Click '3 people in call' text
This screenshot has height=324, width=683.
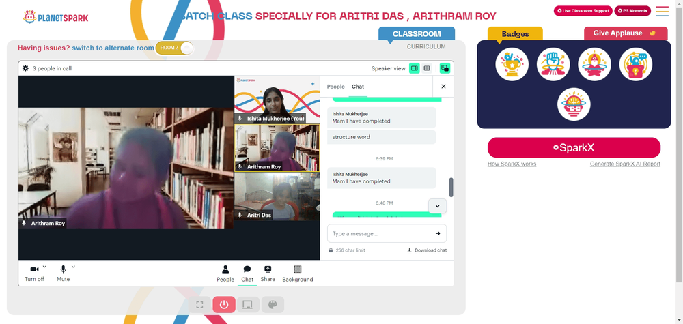click(x=53, y=68)
